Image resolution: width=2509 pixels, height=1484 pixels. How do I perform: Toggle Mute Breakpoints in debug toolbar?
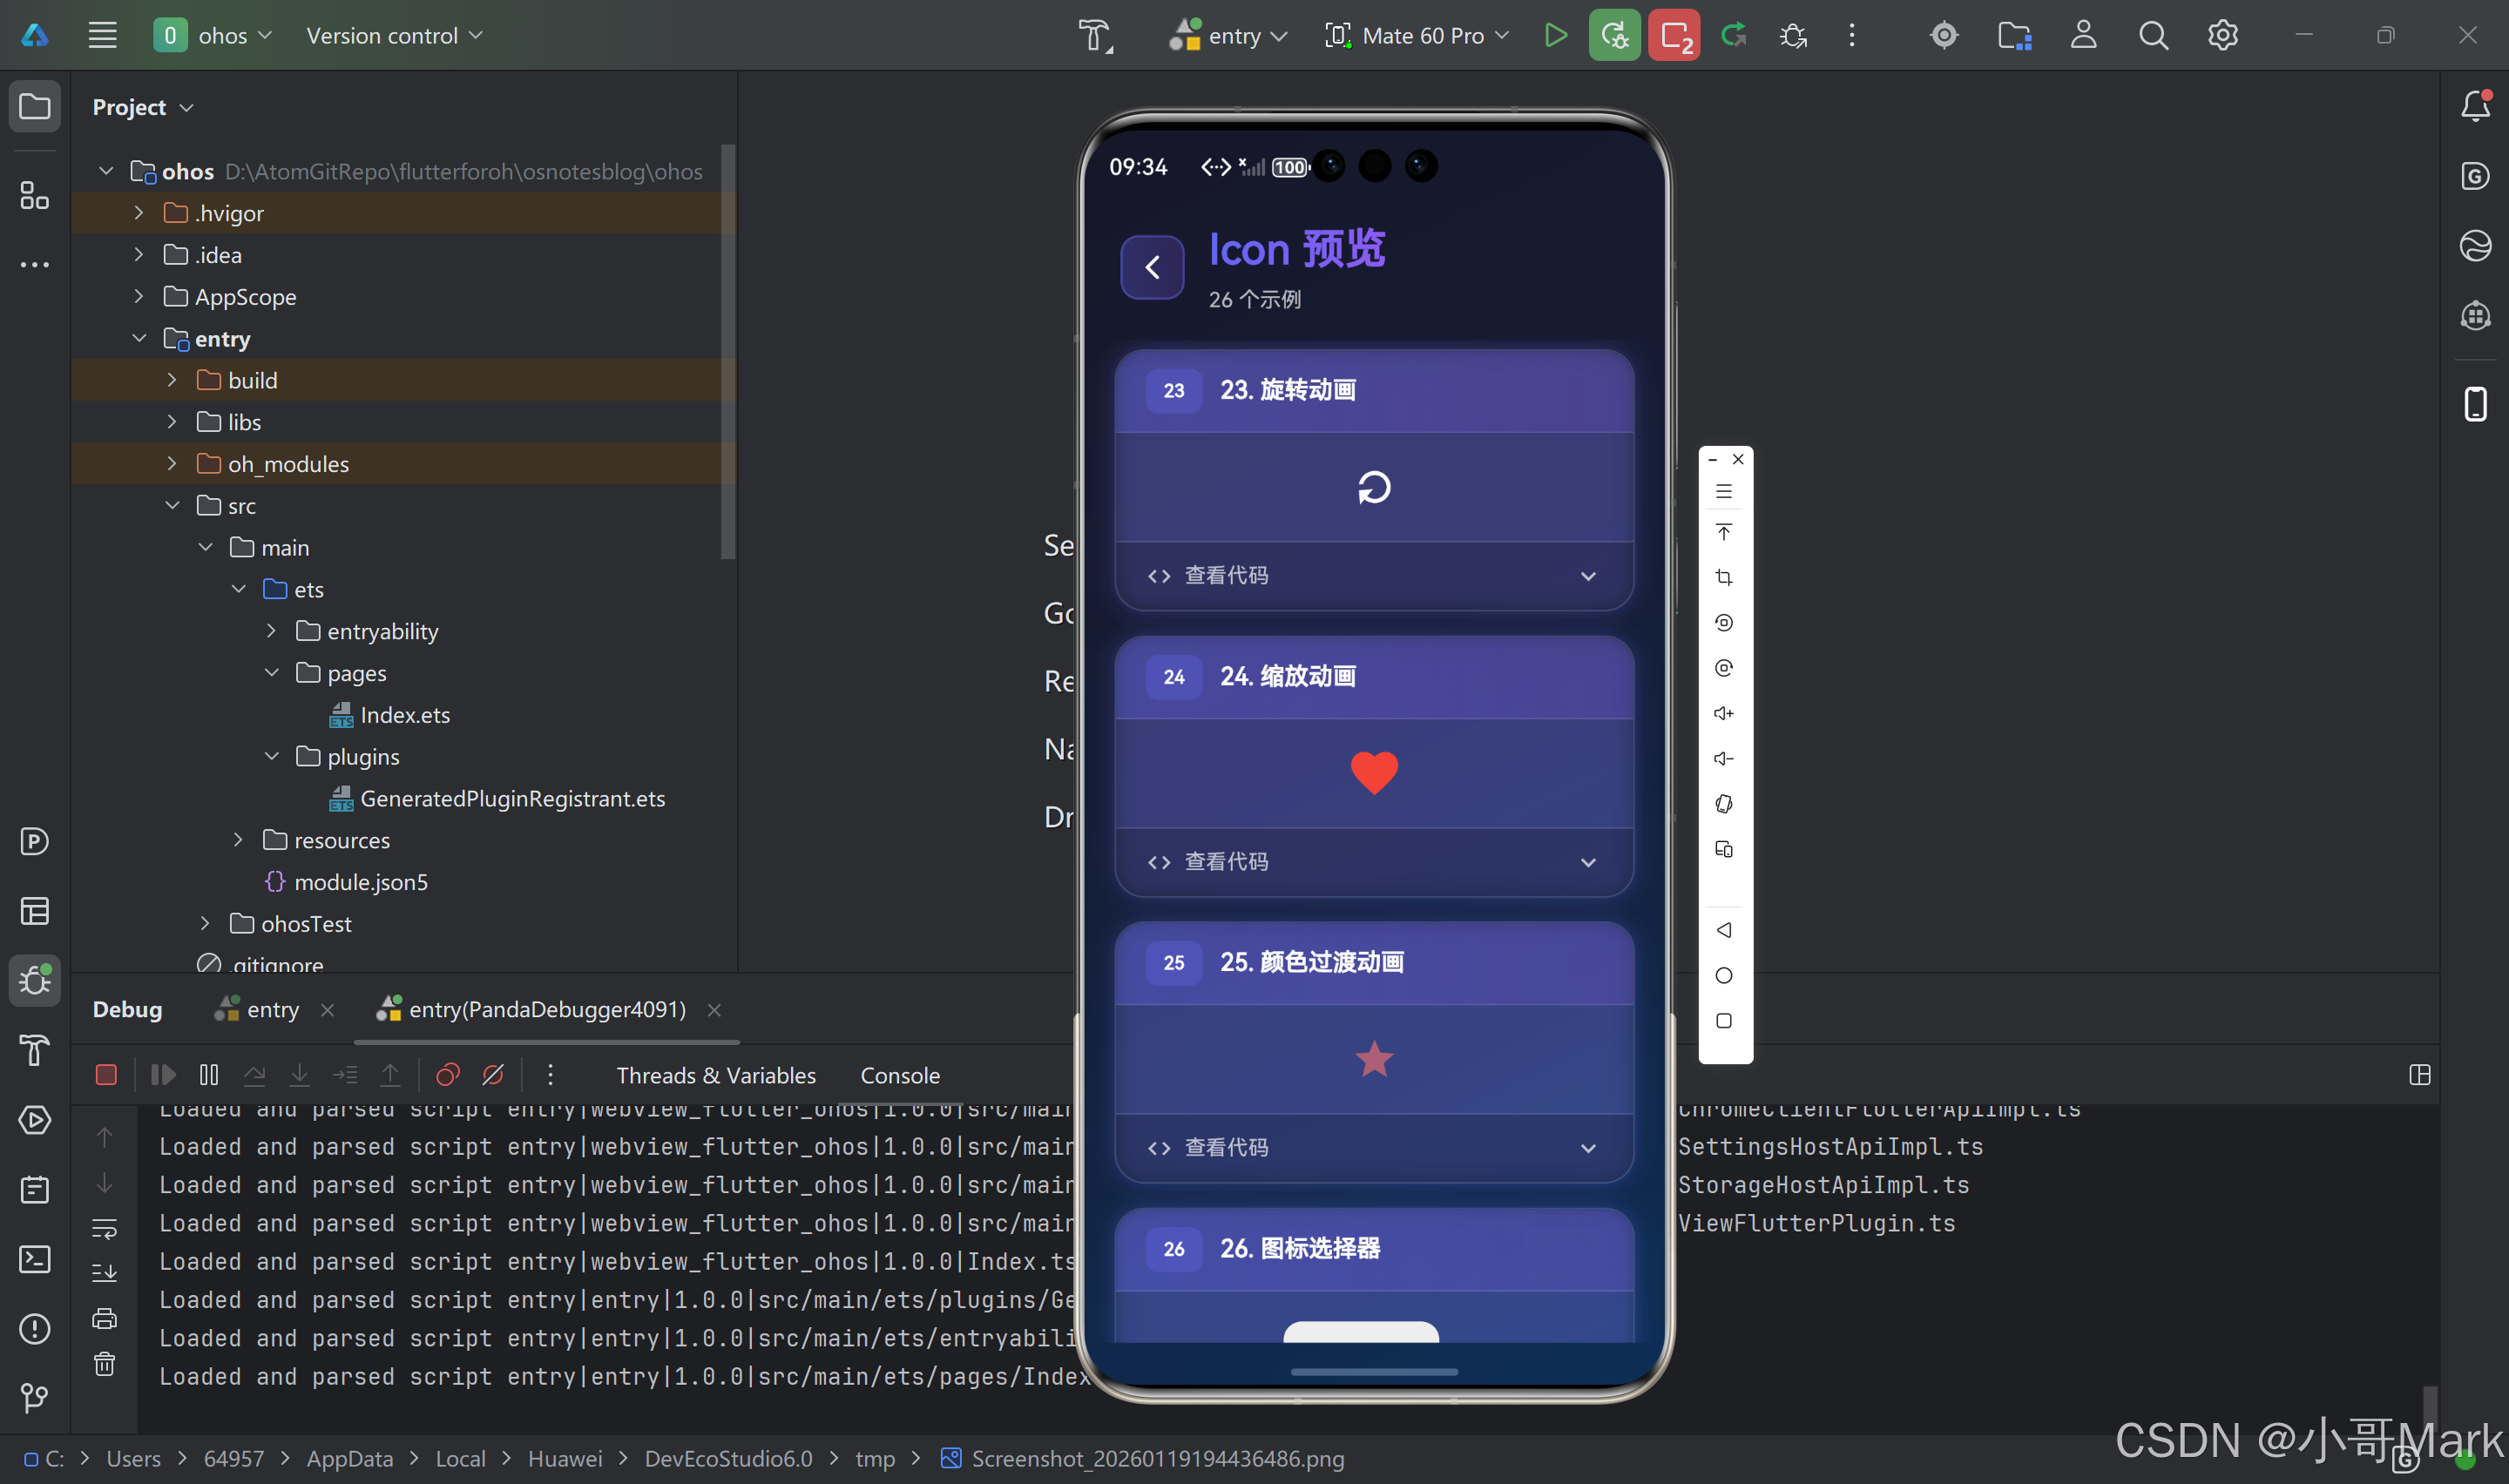[x=493, y=1075]
